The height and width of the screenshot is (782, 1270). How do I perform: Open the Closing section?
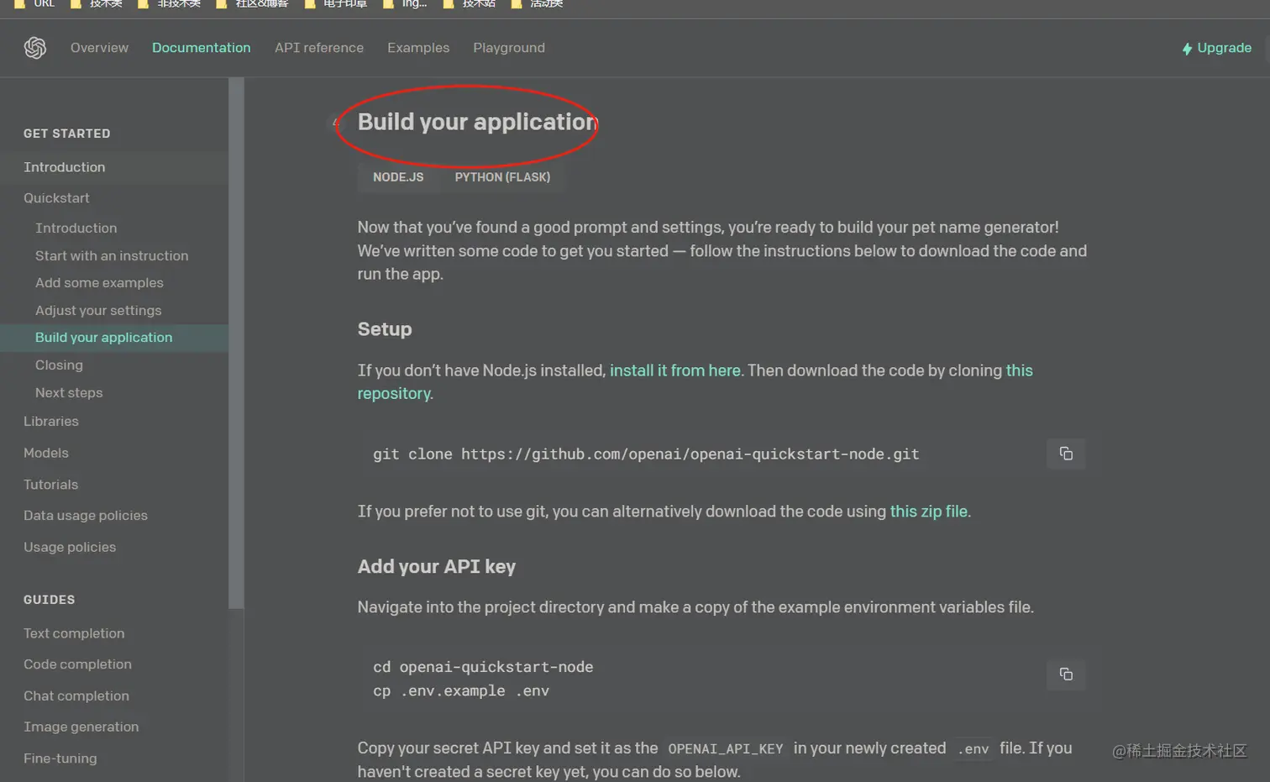pos(59,365)
